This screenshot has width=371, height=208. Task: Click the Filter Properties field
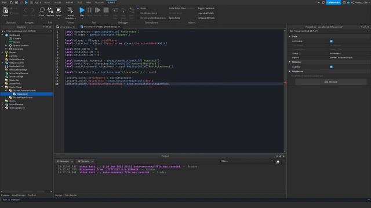328,31
